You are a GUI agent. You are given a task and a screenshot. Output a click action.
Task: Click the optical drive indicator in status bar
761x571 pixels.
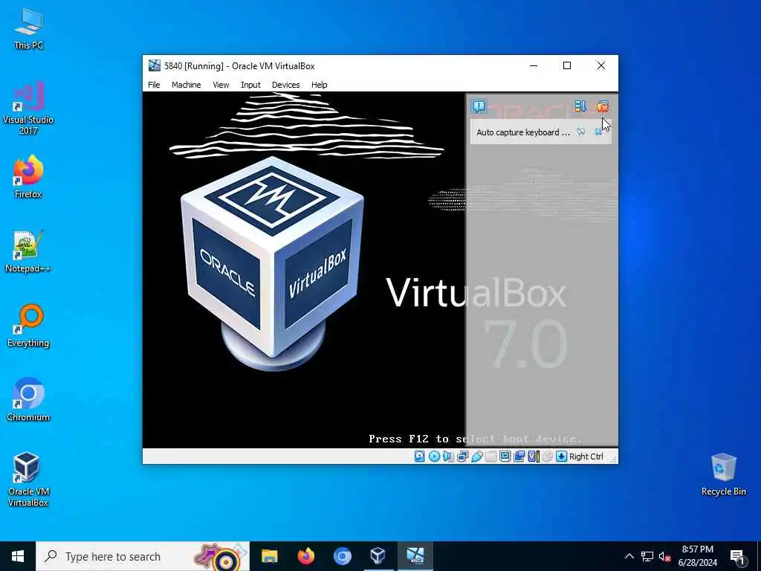(434, 457)
